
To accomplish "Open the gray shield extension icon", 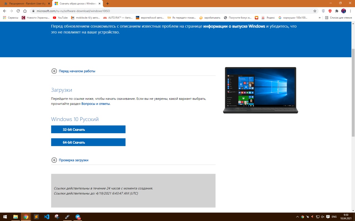I will click(323, 11).
